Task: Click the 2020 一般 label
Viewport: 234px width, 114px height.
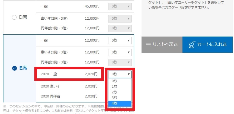Action: click(49, 74)
